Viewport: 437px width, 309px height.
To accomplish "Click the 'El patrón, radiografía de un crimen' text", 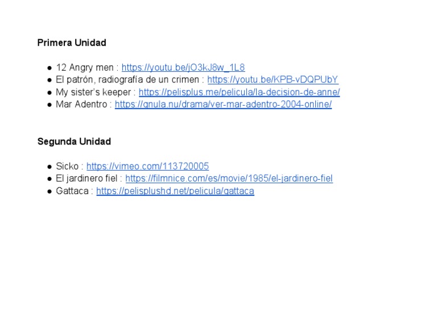I will [x=127, y=80].
